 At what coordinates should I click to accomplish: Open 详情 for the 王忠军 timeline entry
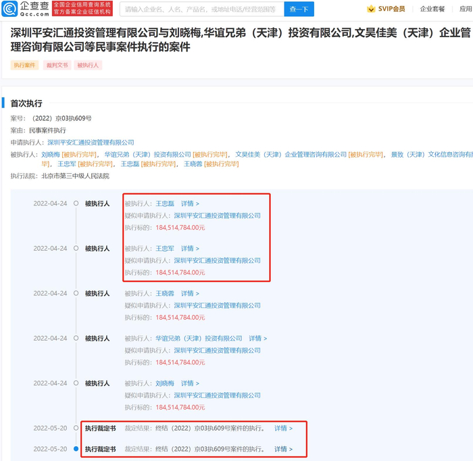pyautogui.click(x=190, y=249)
